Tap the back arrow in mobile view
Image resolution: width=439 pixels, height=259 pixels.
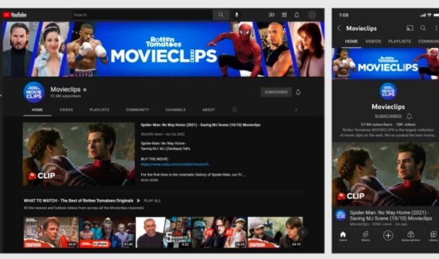tap(339, 28)
